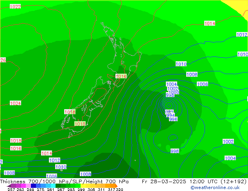Click the 1000 pressure label near the low

(174, 92)
